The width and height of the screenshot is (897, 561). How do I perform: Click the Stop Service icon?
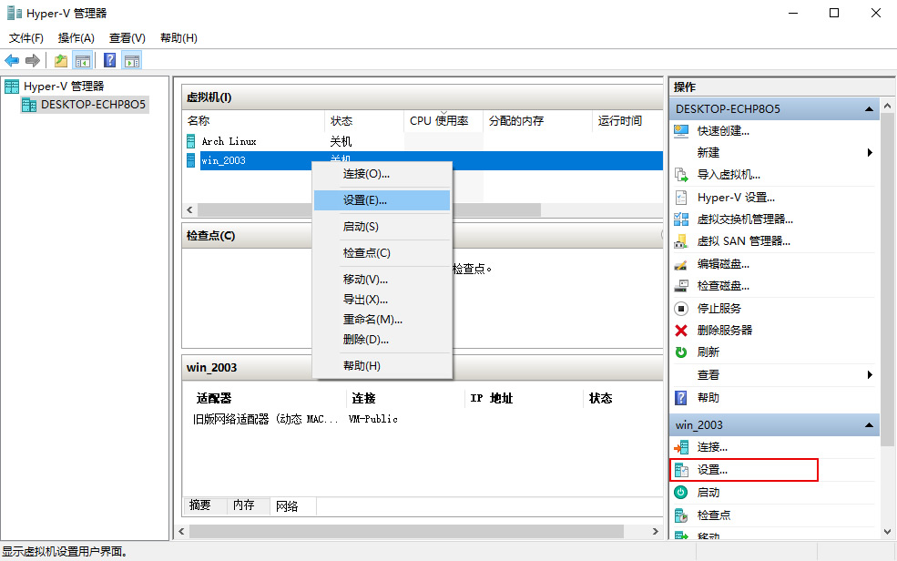click(x=681, y=309)
